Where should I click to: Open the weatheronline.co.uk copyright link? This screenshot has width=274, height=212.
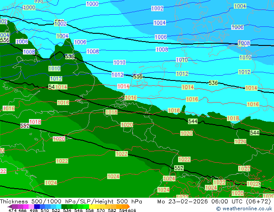(244, 209)
